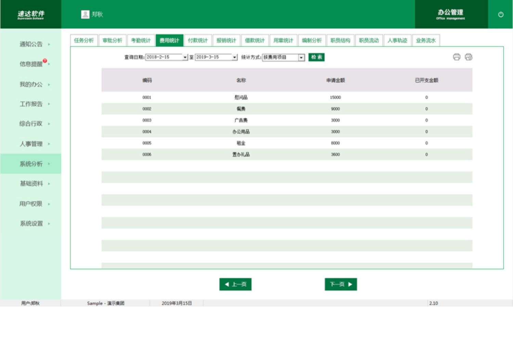Viewport: 513px width, 361px height.
Task: Switch to the 人事轨迹 tab
Action: click(397, 40)
